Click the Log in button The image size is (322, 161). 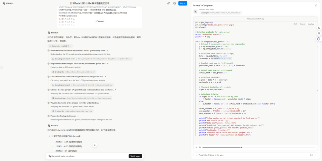click(x=183, y=3)
